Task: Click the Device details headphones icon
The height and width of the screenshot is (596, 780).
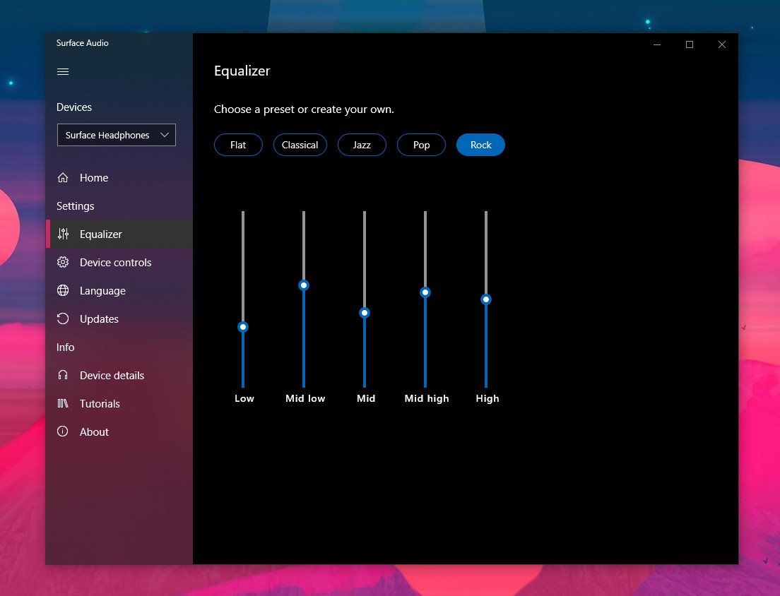Action: (x=63, y=375)
